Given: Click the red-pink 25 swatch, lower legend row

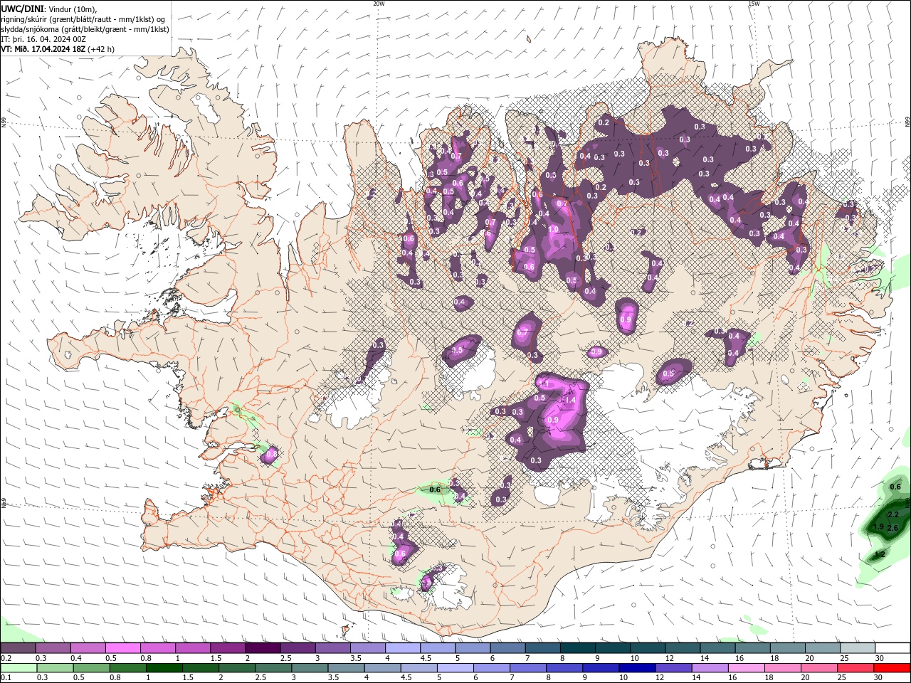Looking at the screenshot, I should [x=856, y=667].
